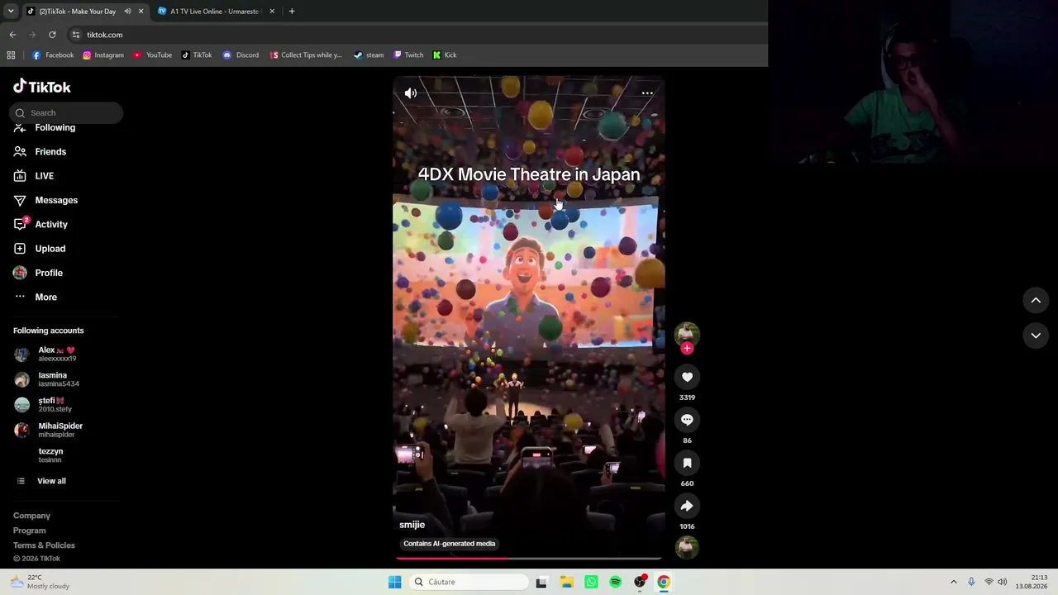Open the Chrome apps grid
1058x595 pixels.
pos(11,55)
